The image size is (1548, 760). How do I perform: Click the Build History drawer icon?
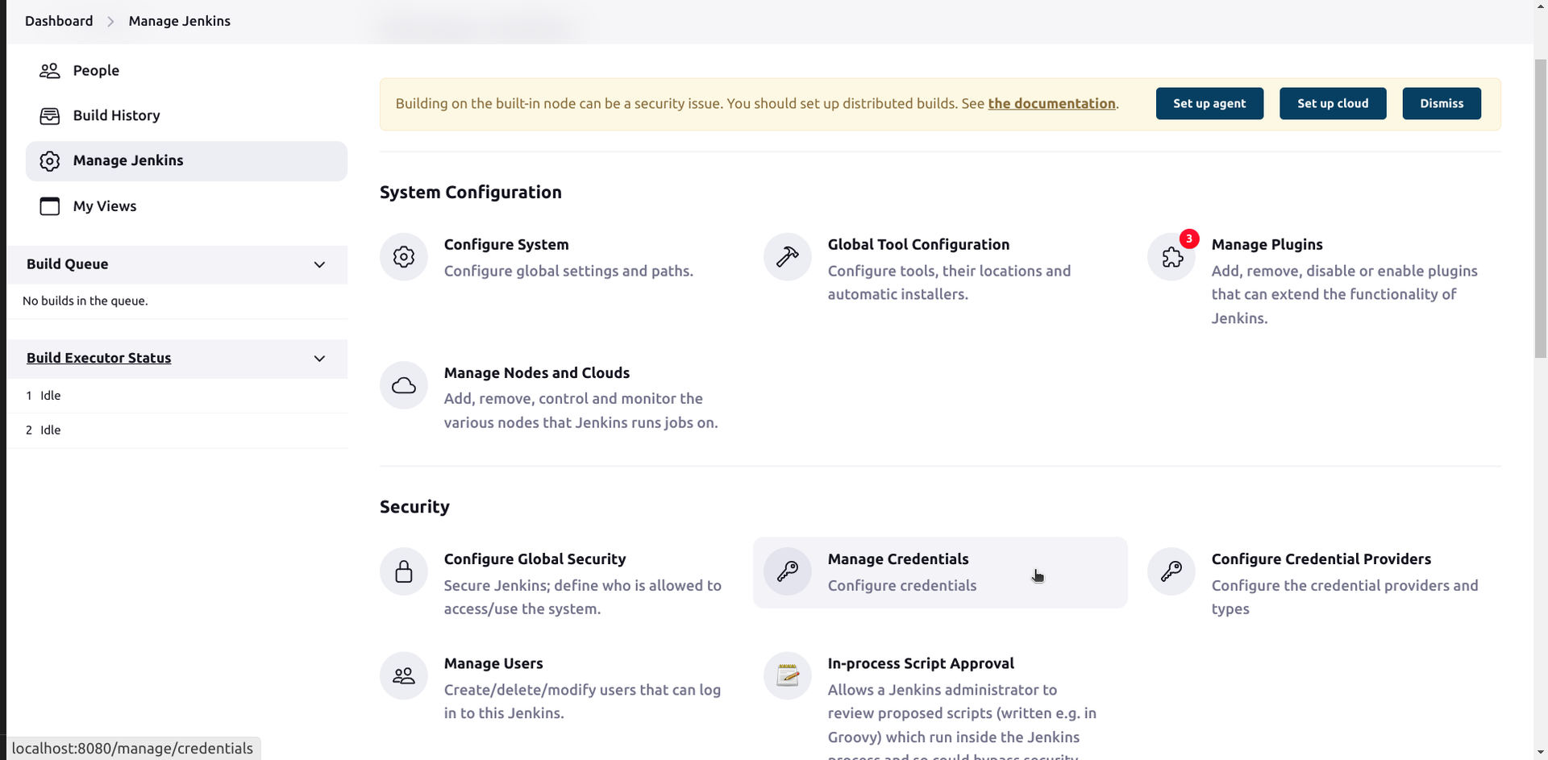50,116
